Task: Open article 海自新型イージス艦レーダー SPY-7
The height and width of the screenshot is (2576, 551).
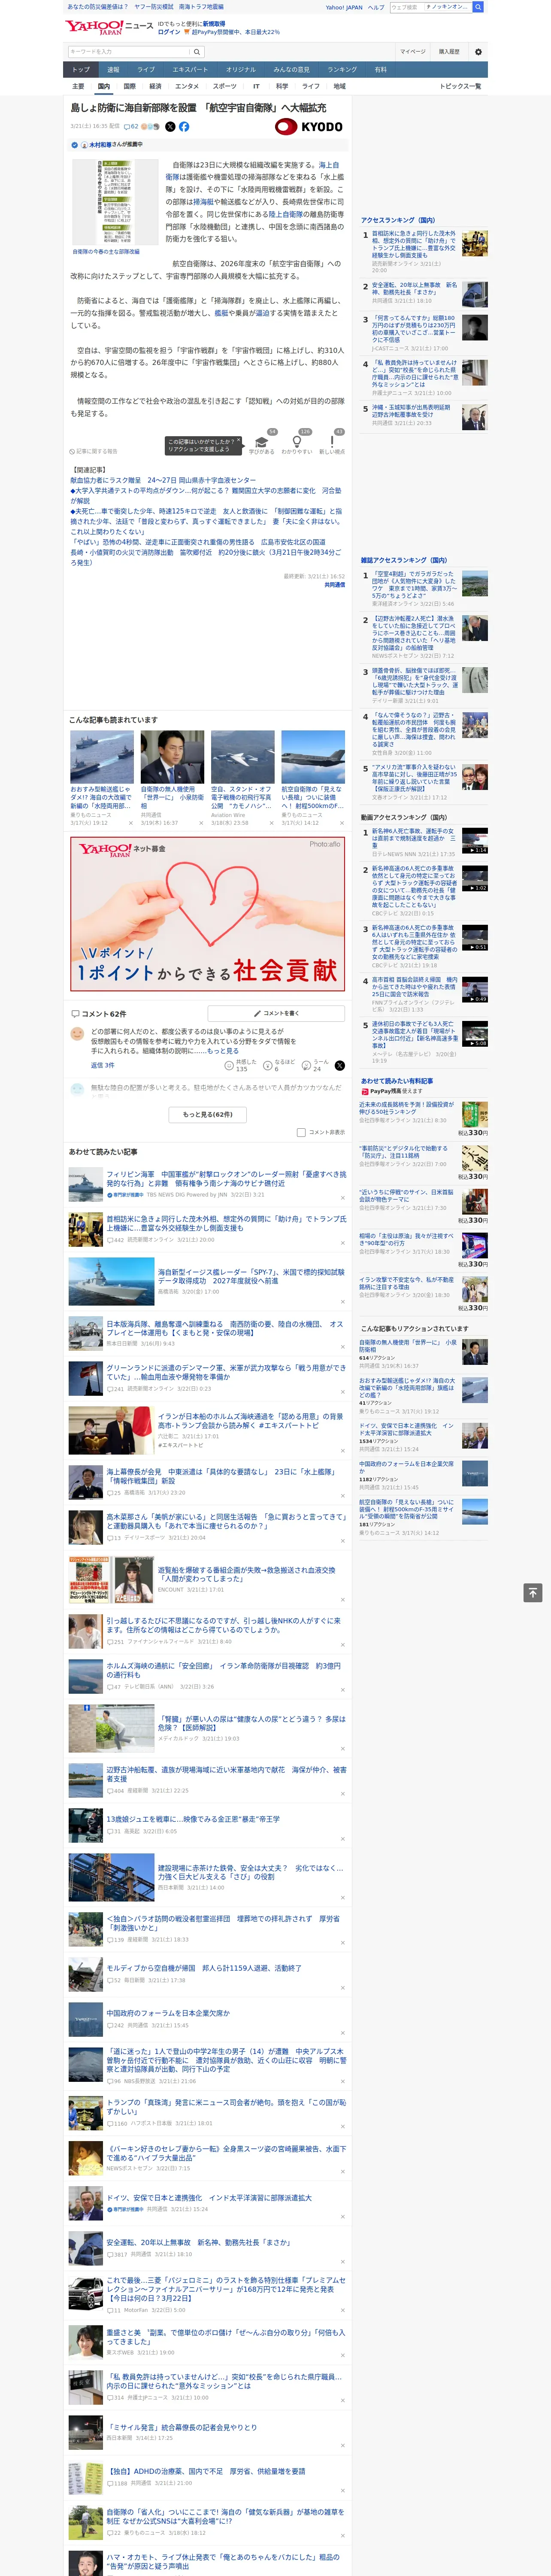Action: pos(251,1276)
